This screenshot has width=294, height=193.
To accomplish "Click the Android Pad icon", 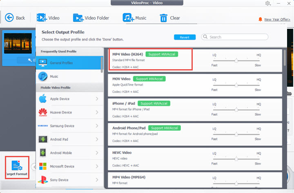I will (43, 139).
